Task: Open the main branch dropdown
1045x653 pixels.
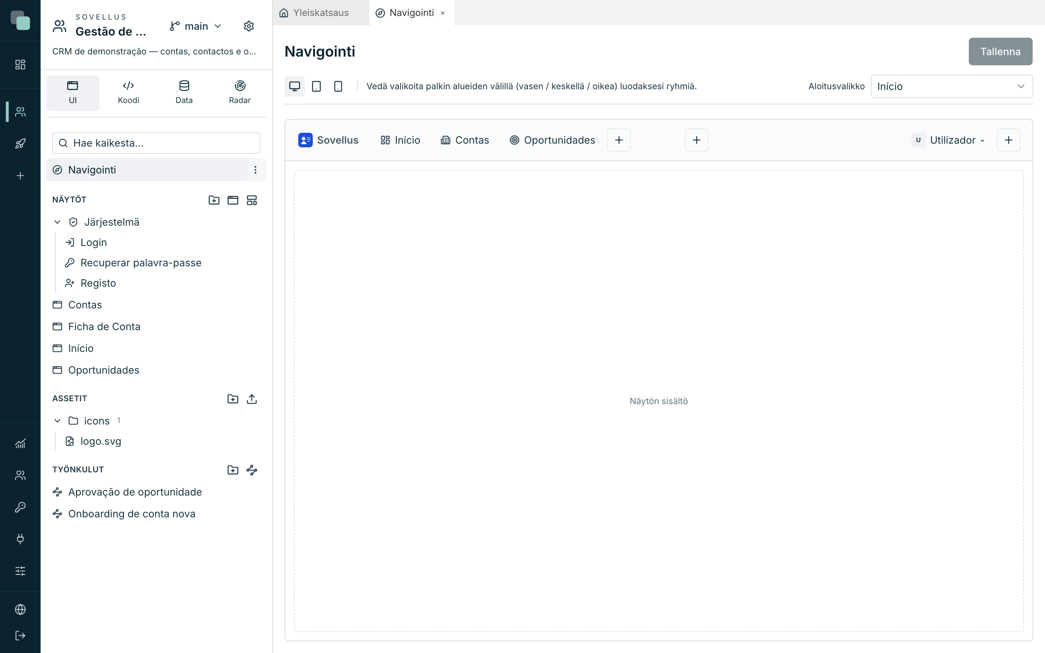Action: (x=196, y=26)
